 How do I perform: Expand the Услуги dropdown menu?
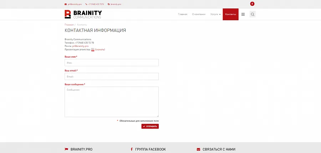(x=215, y=14)
